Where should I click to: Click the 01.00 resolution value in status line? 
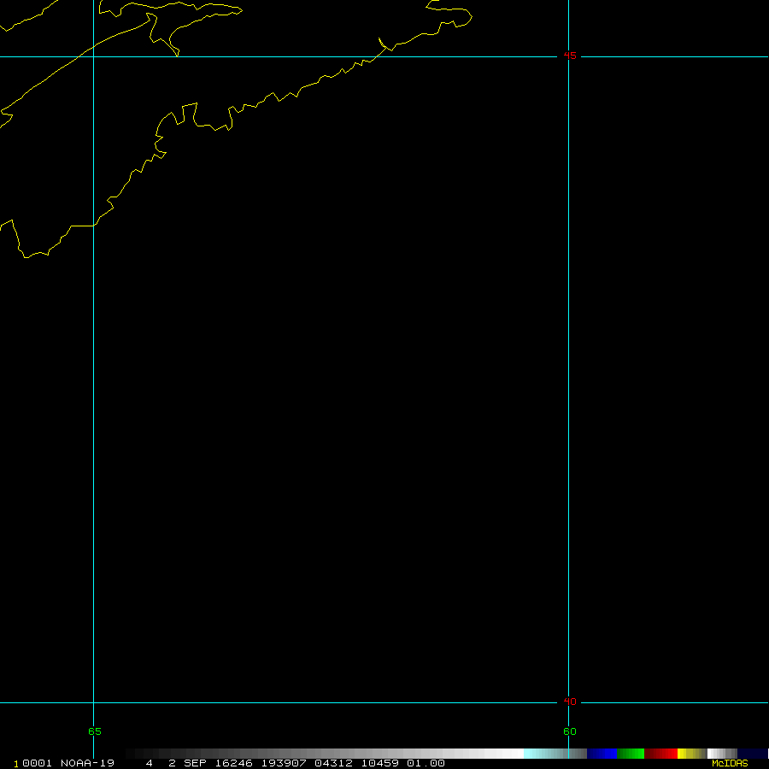coord(426,763)
